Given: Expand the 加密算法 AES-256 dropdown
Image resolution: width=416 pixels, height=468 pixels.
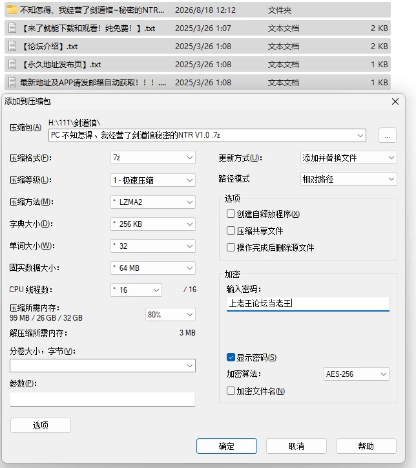Looking at the screenshot, I should tap(357, 374).
